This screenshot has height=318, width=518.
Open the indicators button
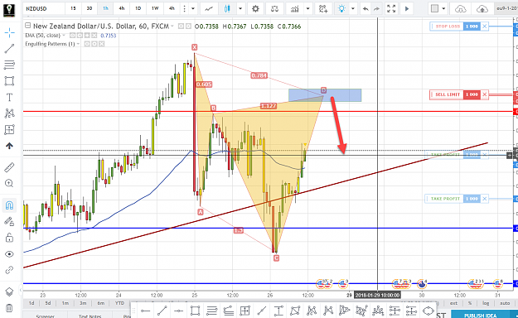point(294,9)
